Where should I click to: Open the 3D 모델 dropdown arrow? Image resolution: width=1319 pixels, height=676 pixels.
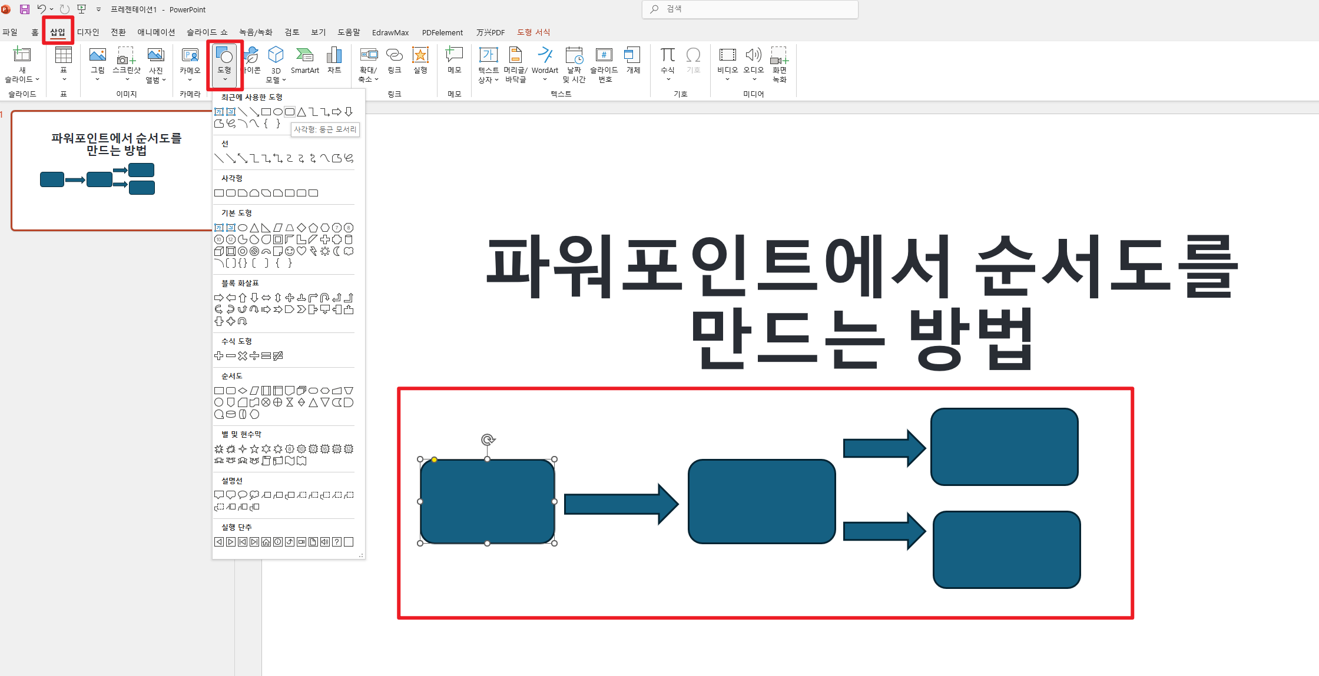[284, 80]
